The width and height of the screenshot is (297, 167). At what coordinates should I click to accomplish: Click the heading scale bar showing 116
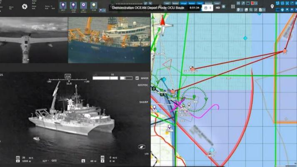tap(68, 79)
